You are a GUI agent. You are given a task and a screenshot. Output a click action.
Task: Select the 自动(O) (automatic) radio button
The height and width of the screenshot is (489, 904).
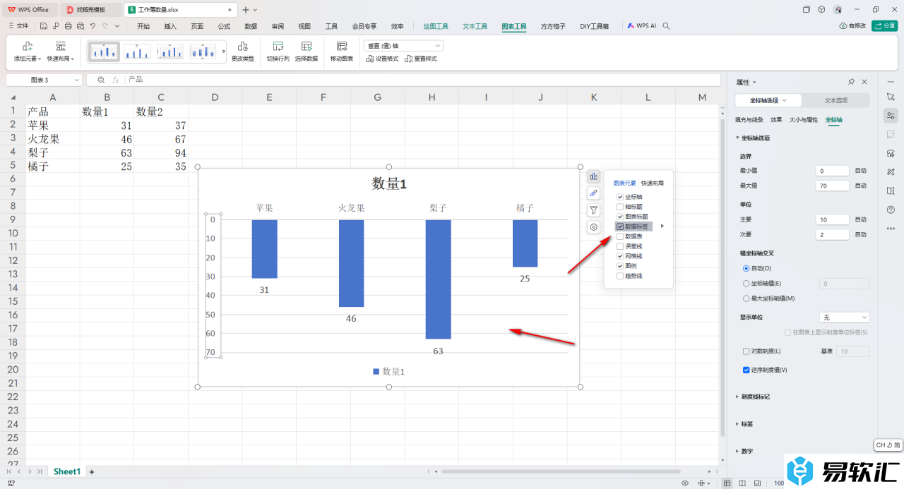[x=747, y=268]
